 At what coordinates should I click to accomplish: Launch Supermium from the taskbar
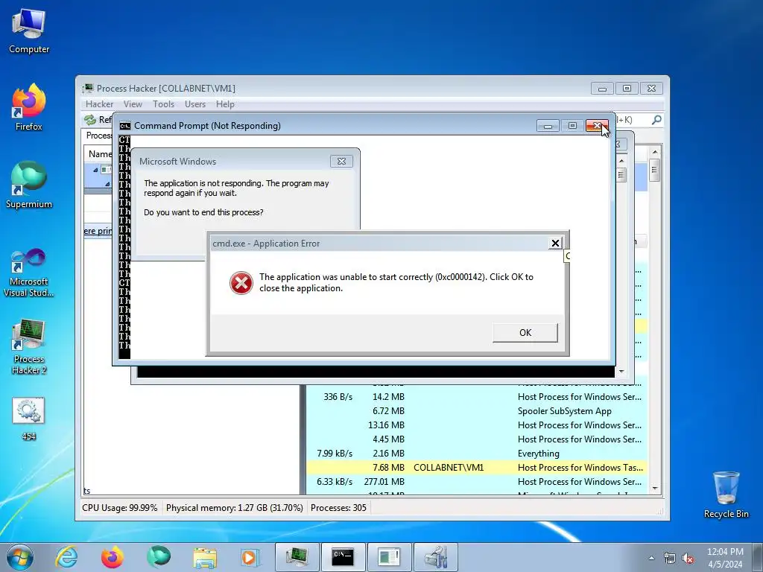(159, 557)
